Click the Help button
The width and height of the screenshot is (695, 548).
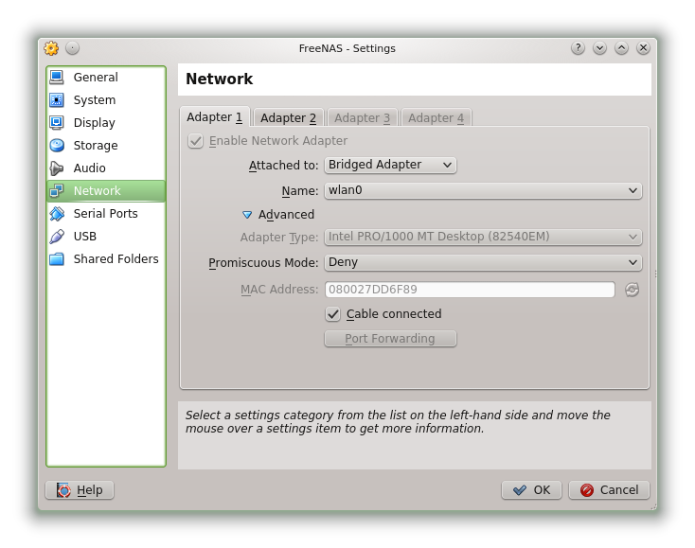pos(80,490)
